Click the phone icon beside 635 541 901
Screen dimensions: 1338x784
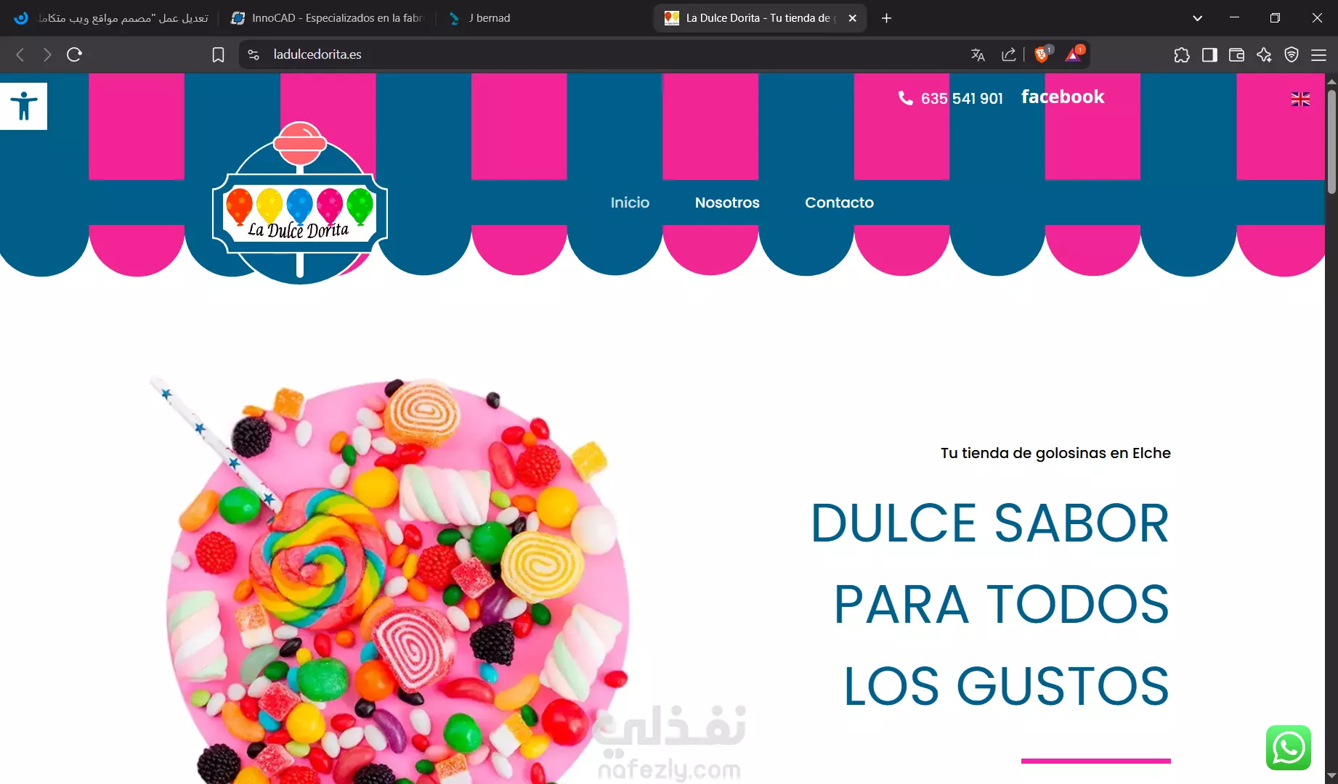(x=905, y=98)
